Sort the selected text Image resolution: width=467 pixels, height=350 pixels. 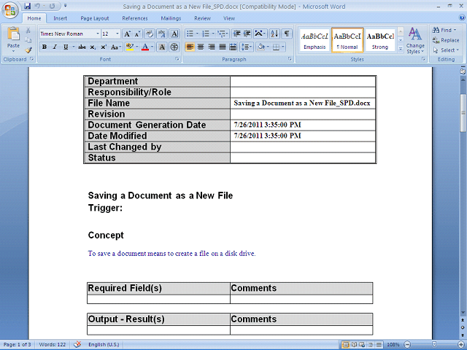[x=274, y=34]
